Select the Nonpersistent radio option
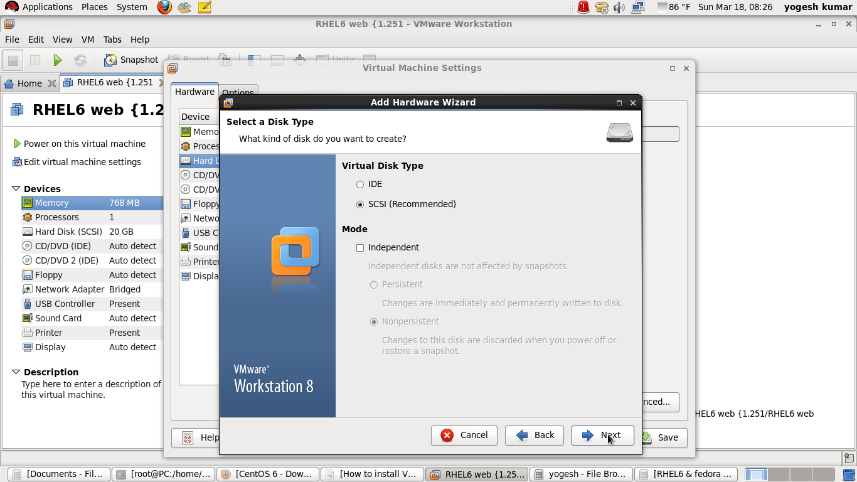This screenshot has width=857, height=482. 374,321
